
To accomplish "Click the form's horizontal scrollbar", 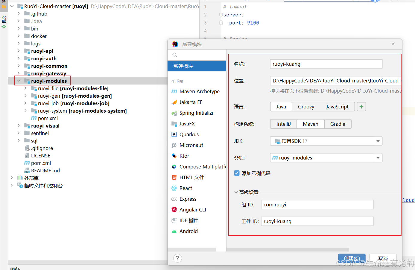I will click(x=288, y=249).
